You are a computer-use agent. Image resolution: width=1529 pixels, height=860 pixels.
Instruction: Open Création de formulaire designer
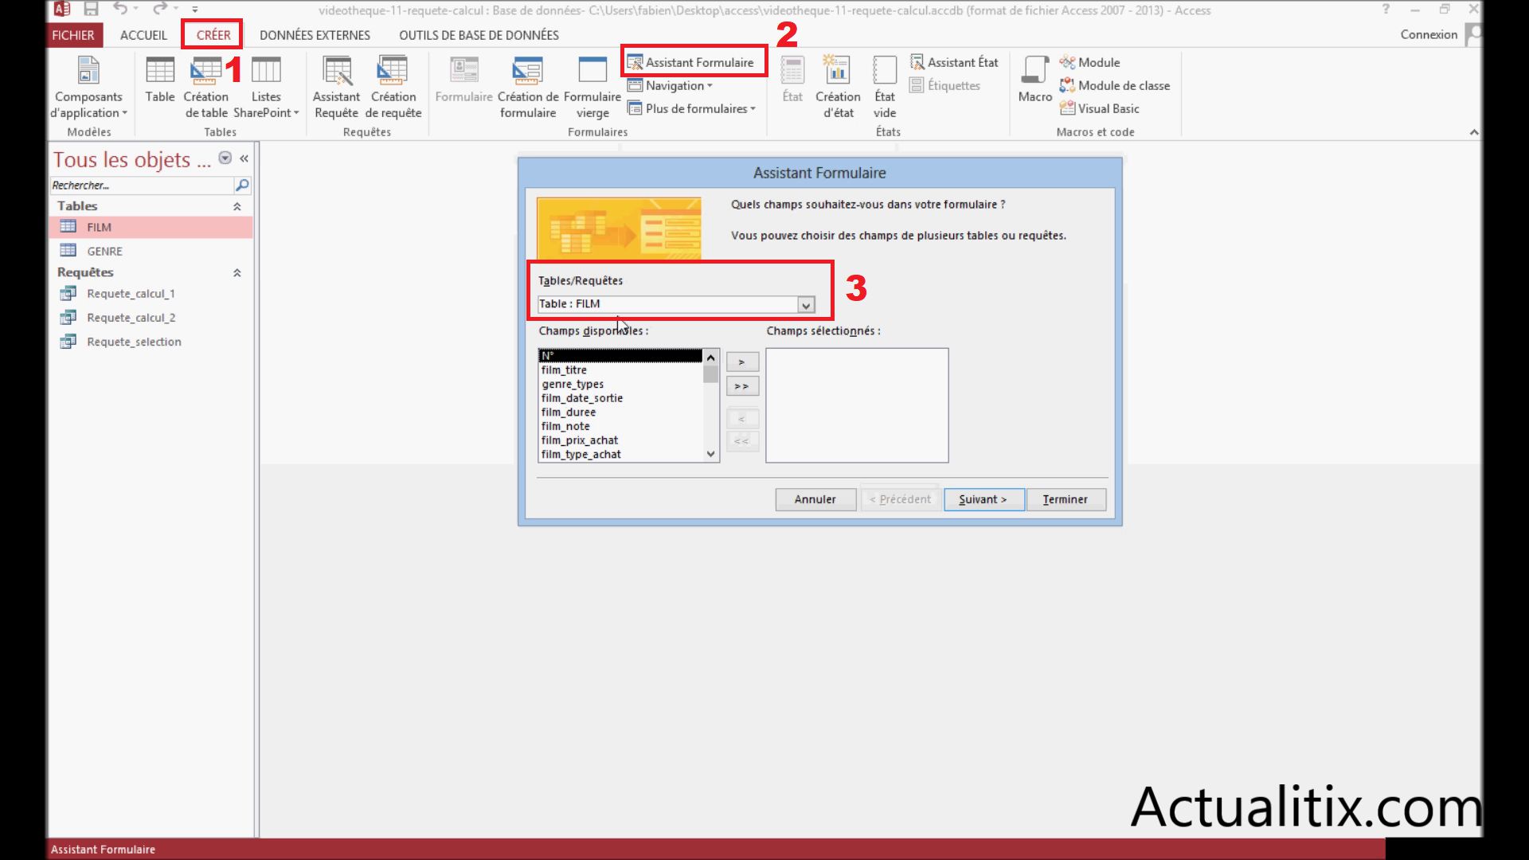pyautogui.click(x=528, y=88)
